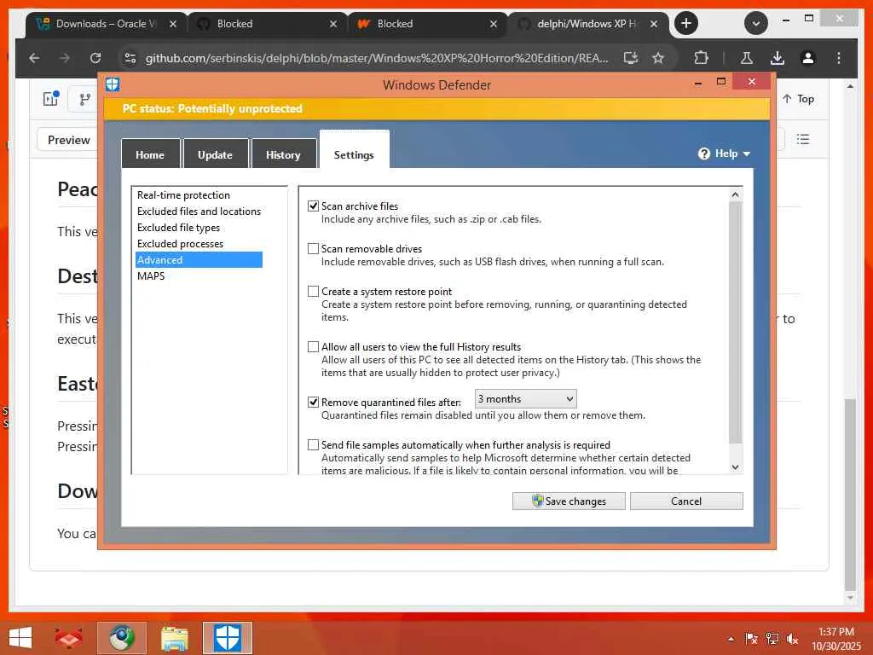Open File Explorer from the taskbar
The height and width of the screenshot is (655, 873).
174,638
